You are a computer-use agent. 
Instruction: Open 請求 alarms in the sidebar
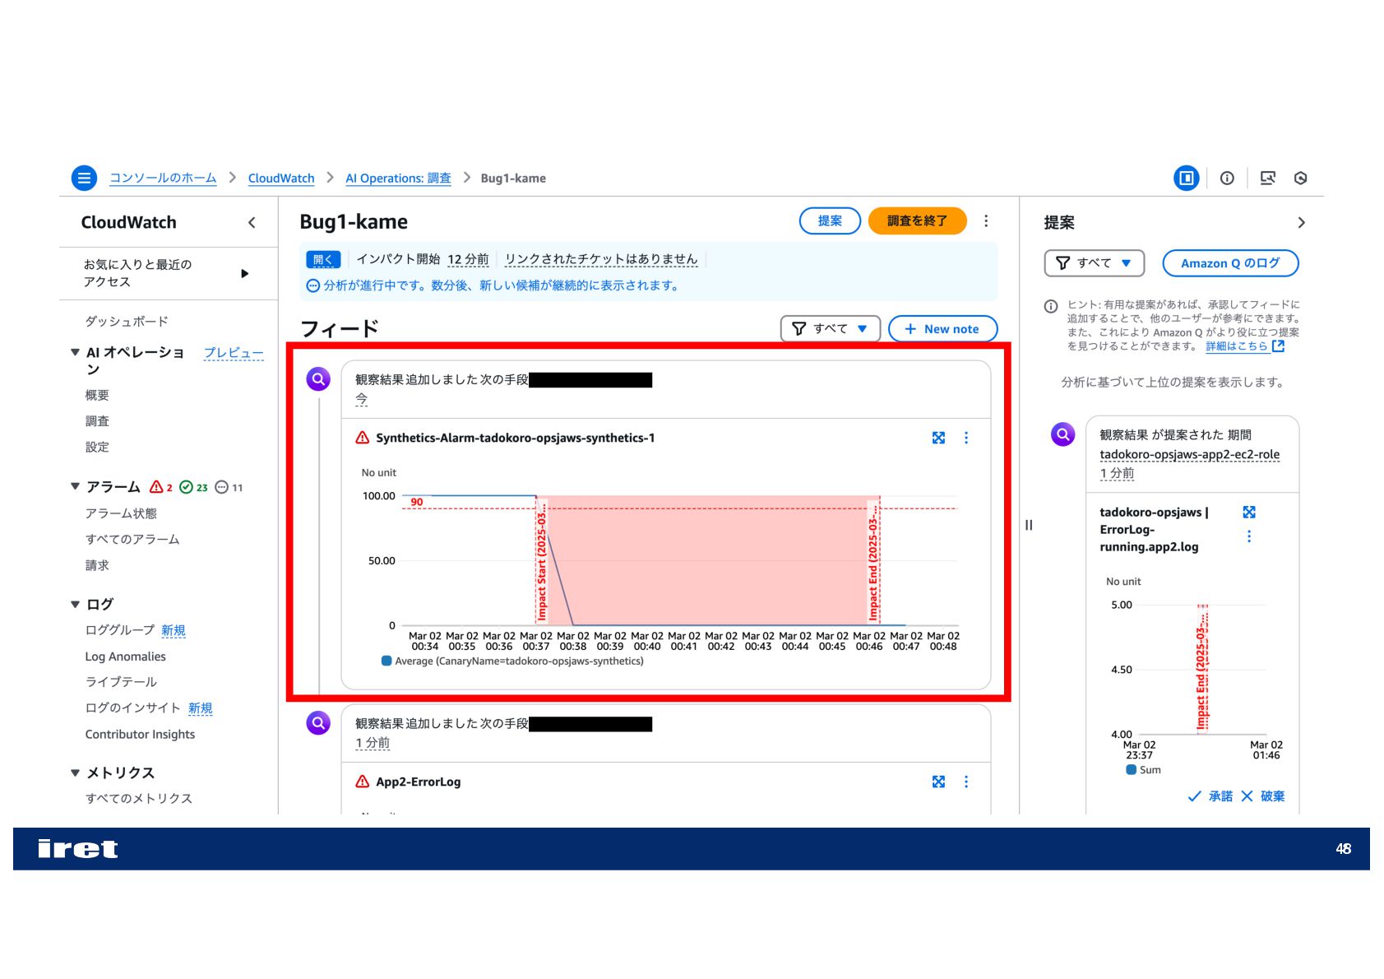coord(97,565)
